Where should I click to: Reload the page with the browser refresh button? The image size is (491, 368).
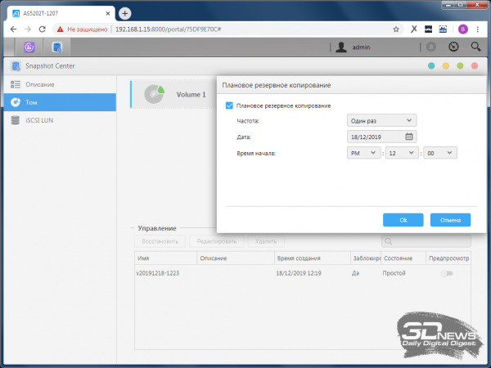pos(52,28)
